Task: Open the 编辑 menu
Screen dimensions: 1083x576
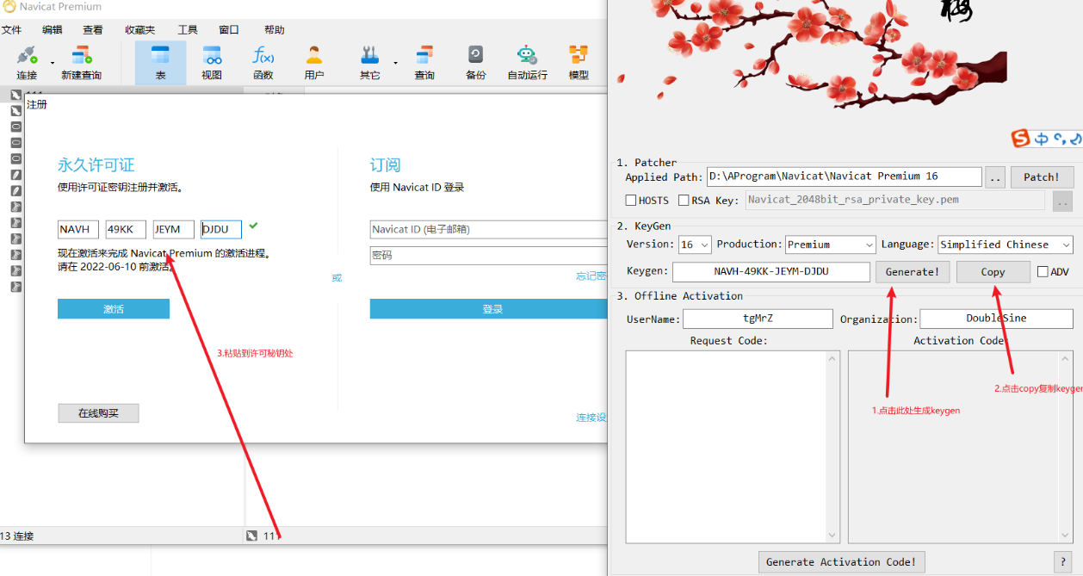Action: pos(53,29)
